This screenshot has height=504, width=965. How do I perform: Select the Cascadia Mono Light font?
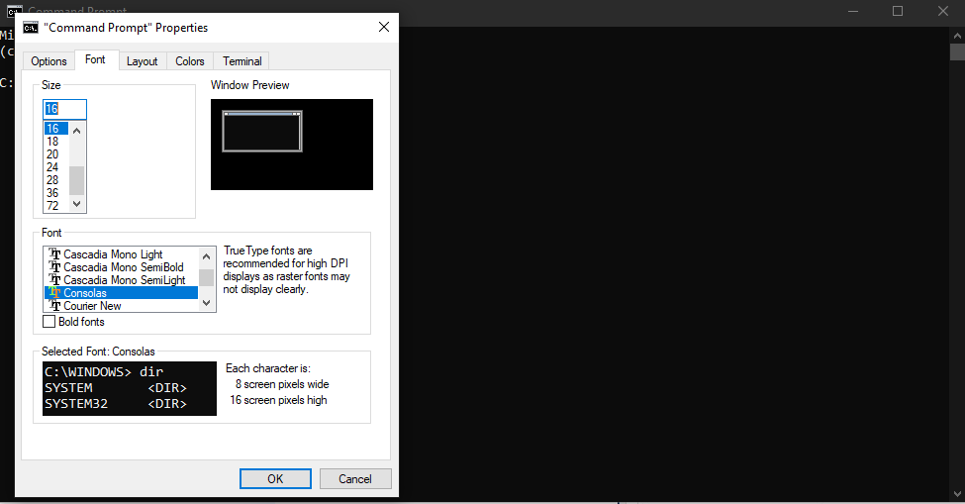(121, 254)
